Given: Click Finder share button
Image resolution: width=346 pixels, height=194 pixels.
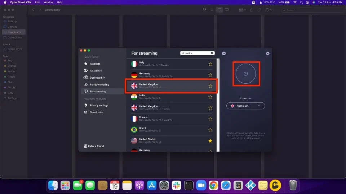Looking at the screenshot, I should (x=252, y=10).
